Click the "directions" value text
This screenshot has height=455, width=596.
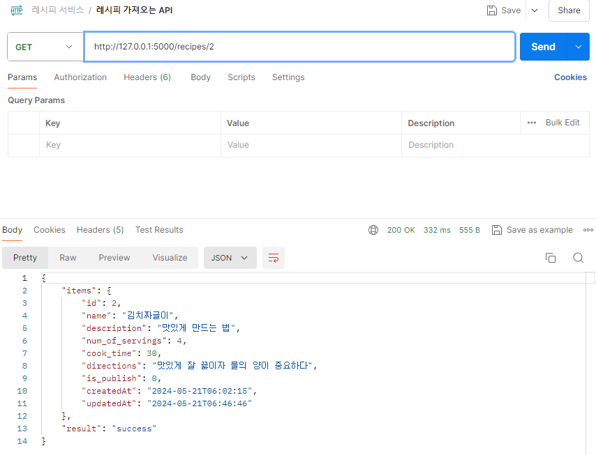coord(232,366)
